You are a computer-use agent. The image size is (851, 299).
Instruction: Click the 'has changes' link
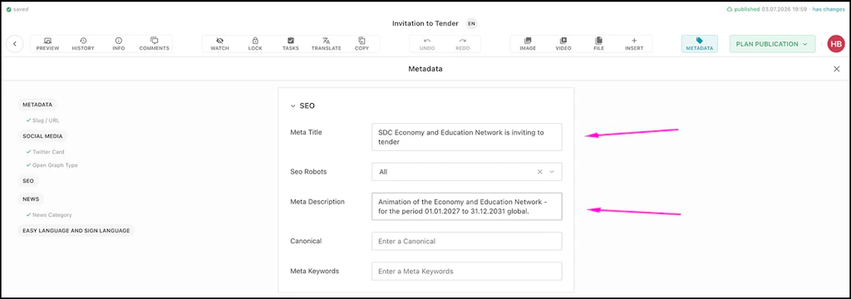click(829, 9)
